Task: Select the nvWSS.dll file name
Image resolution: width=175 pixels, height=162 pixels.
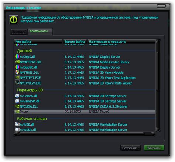Action: pyautogui.click(x=27, y=125)
